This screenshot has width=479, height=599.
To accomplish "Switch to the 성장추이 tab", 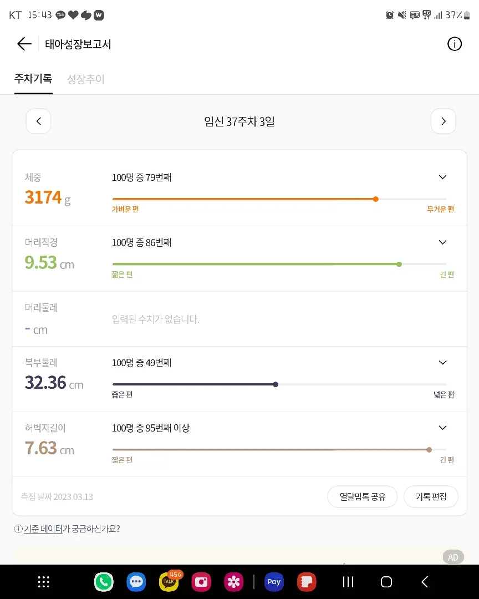I will coord(86,79).
